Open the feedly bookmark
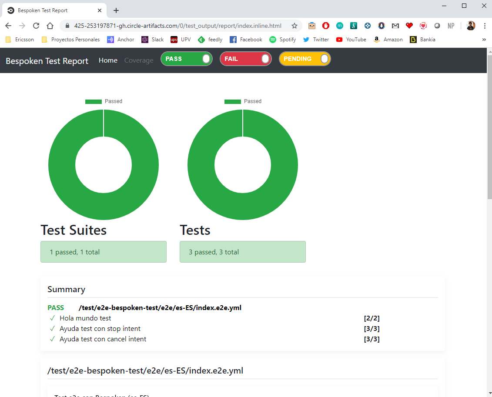This screenshot has height=397, width=492. click(210, 40)
